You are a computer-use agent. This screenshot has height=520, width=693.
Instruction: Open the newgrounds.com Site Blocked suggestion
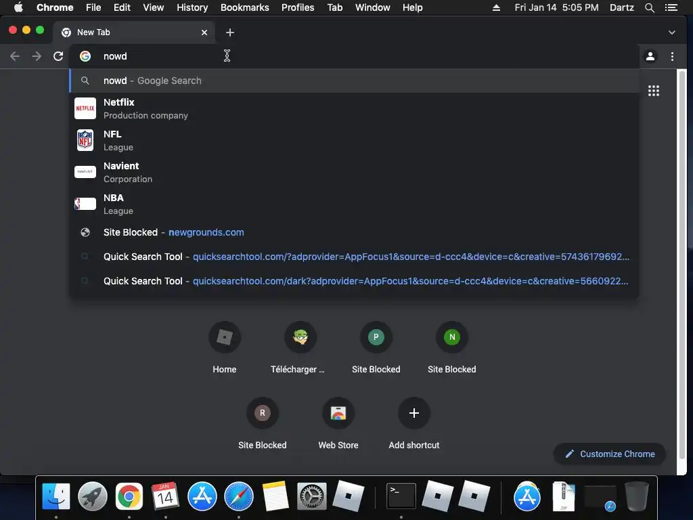[354, 232]
